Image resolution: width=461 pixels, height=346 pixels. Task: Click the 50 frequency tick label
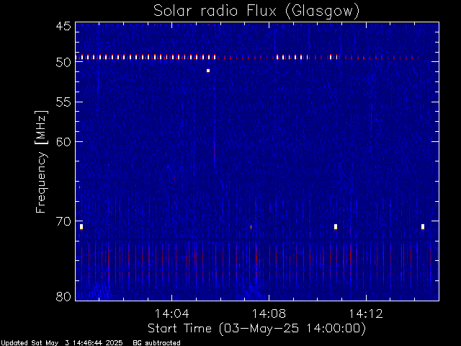pyautogui.click(x=63, y=63)
